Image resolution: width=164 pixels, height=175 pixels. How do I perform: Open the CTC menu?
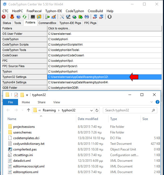tap(5, 11)
